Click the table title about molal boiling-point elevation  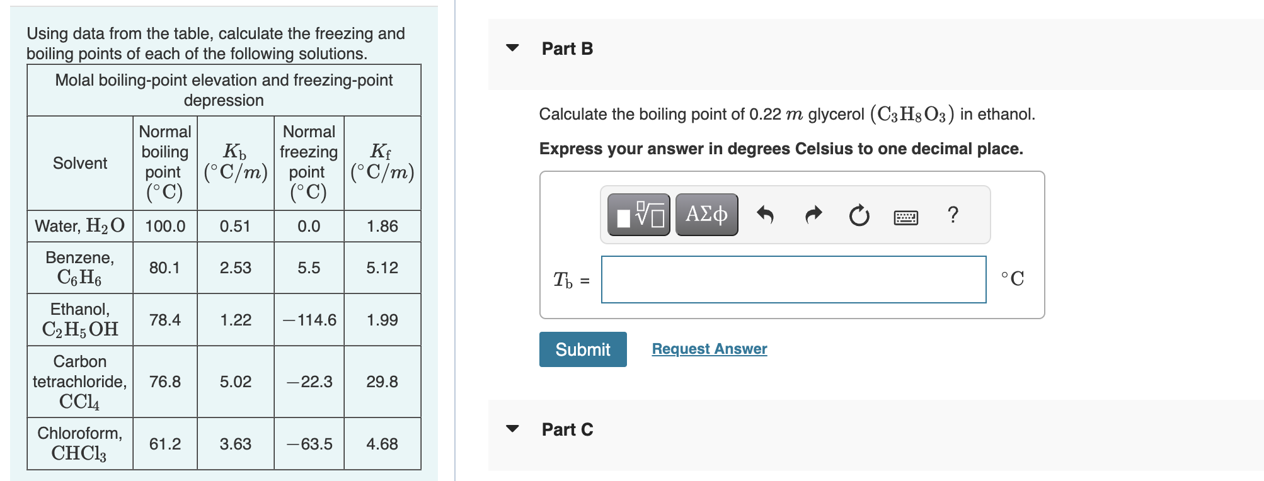point(224,90)
